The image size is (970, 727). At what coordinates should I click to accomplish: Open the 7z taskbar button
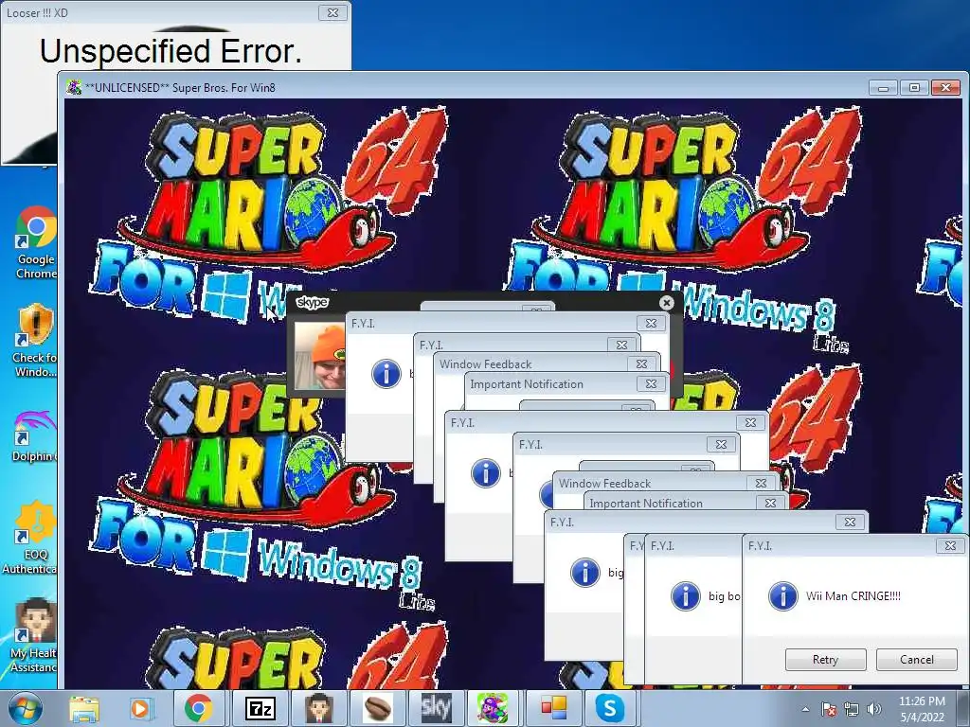pos(260,708)
